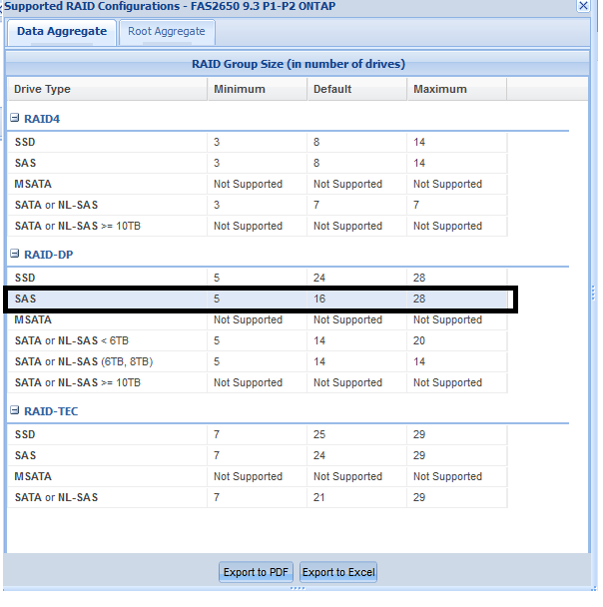This screenshot has width=603, height=607.
Task: Select the MSATA row under RAID4
Action: pyautogui.click(x=258, y=184)
